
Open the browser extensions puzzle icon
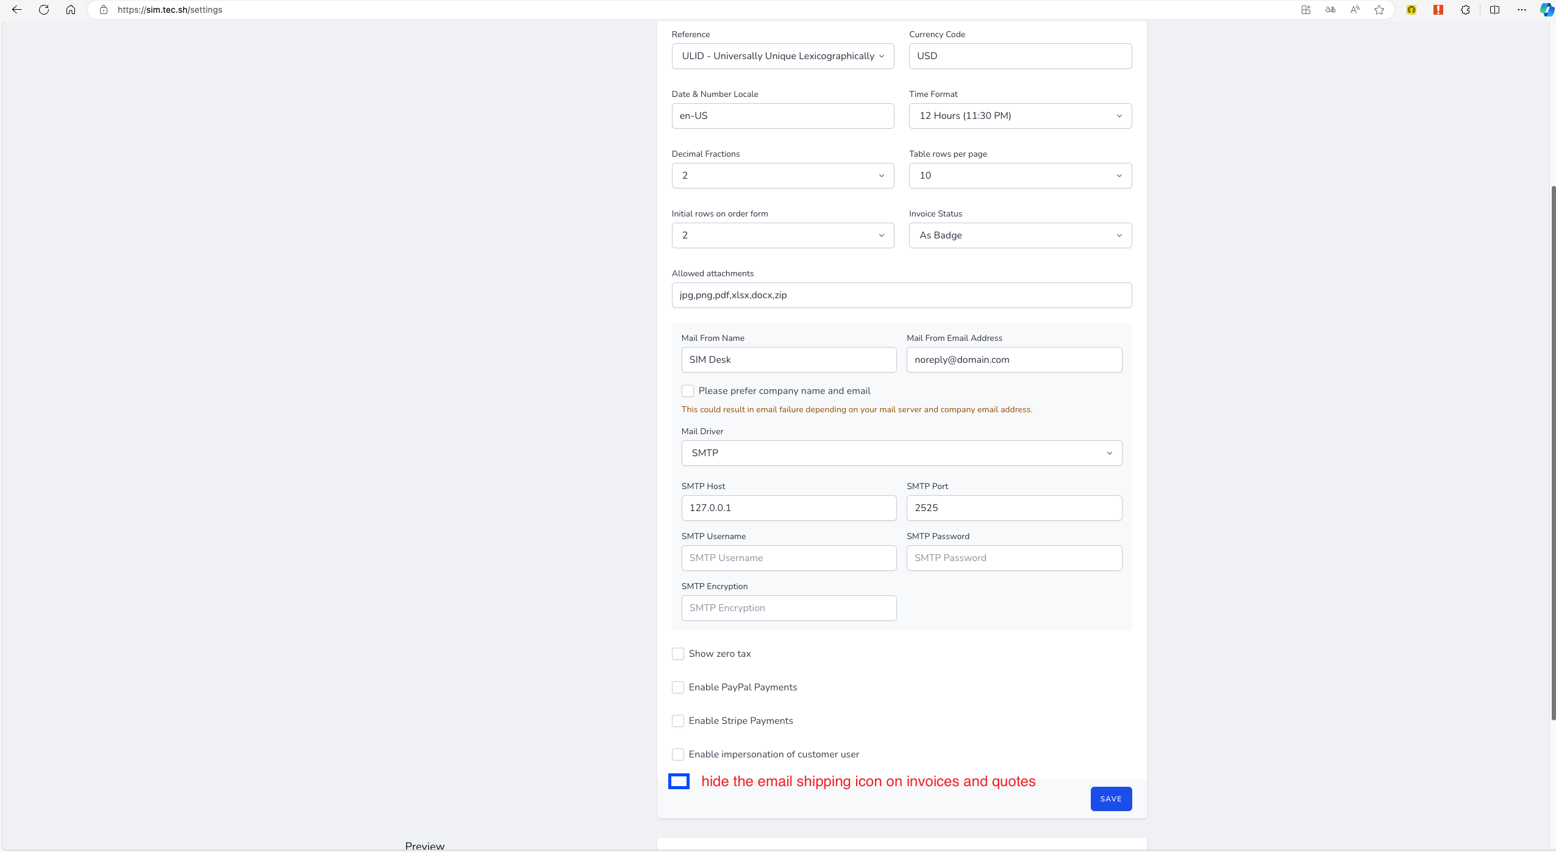point(1465,10)
